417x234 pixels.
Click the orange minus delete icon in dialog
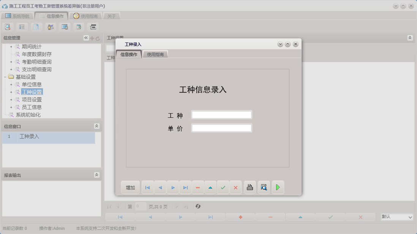[198, 187]
